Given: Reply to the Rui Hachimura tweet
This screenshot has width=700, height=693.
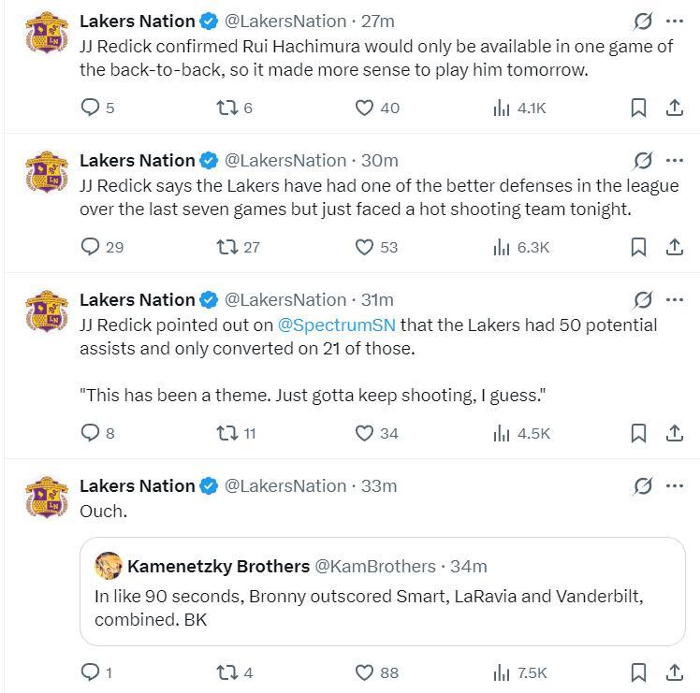Looking at the screenshot, I should [x=91, y=108].
